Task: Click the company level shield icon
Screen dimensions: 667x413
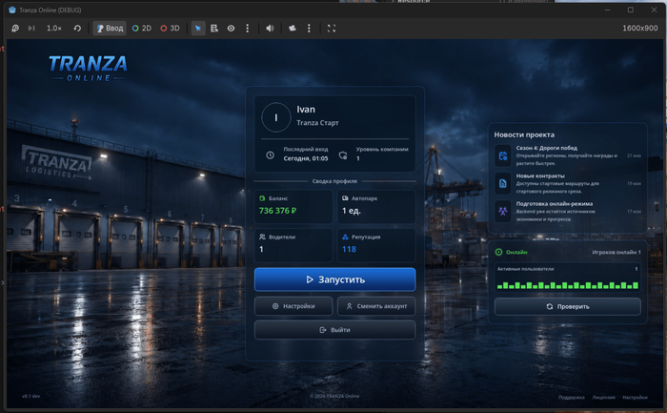Action: [x=343, y=155]
